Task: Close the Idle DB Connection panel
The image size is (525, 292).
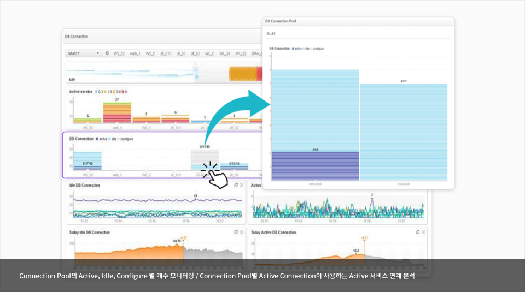Action: (242, 186)
